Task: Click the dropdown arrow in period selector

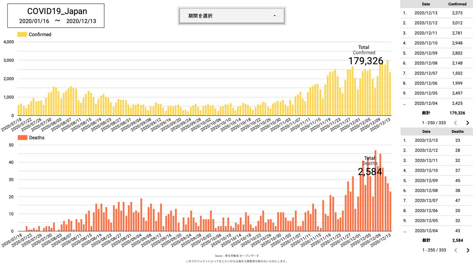Action: click(275, 16)
